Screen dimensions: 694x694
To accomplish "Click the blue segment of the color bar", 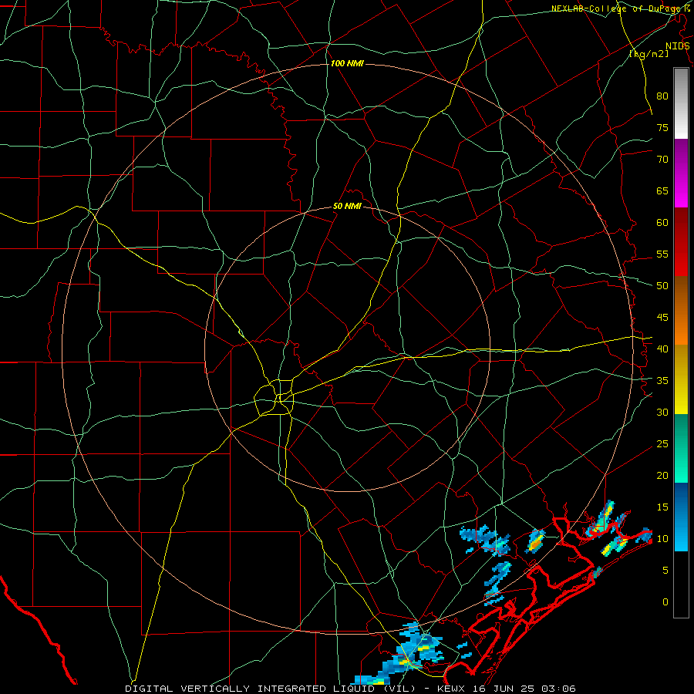I will (x=681, y=517).
